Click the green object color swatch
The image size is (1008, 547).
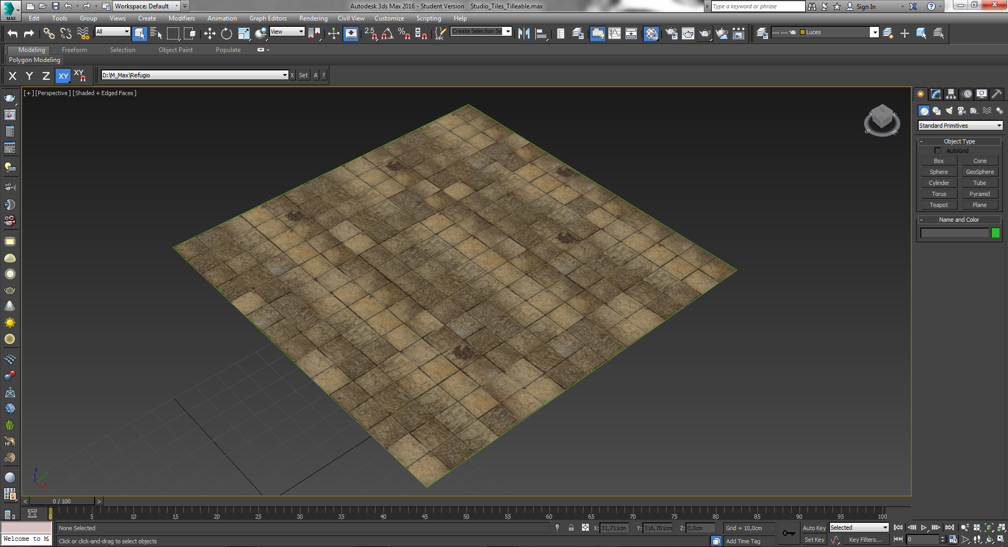click(995, 233)
